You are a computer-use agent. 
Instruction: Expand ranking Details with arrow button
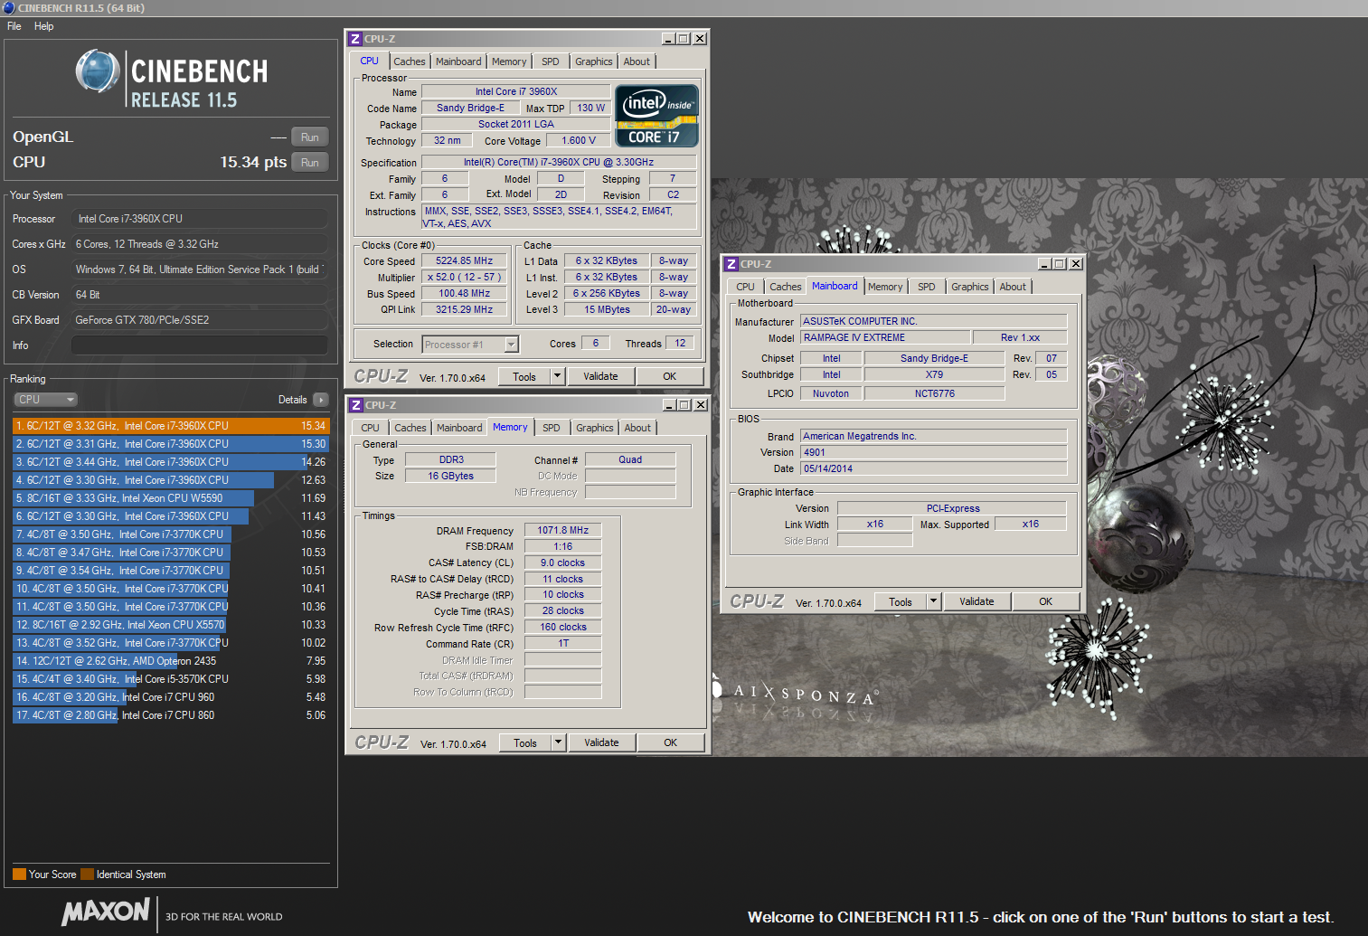(x=321, y=400)
